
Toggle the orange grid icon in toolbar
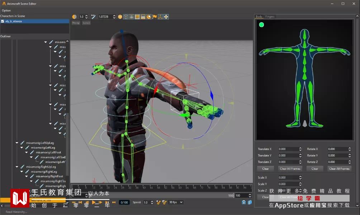137,17
